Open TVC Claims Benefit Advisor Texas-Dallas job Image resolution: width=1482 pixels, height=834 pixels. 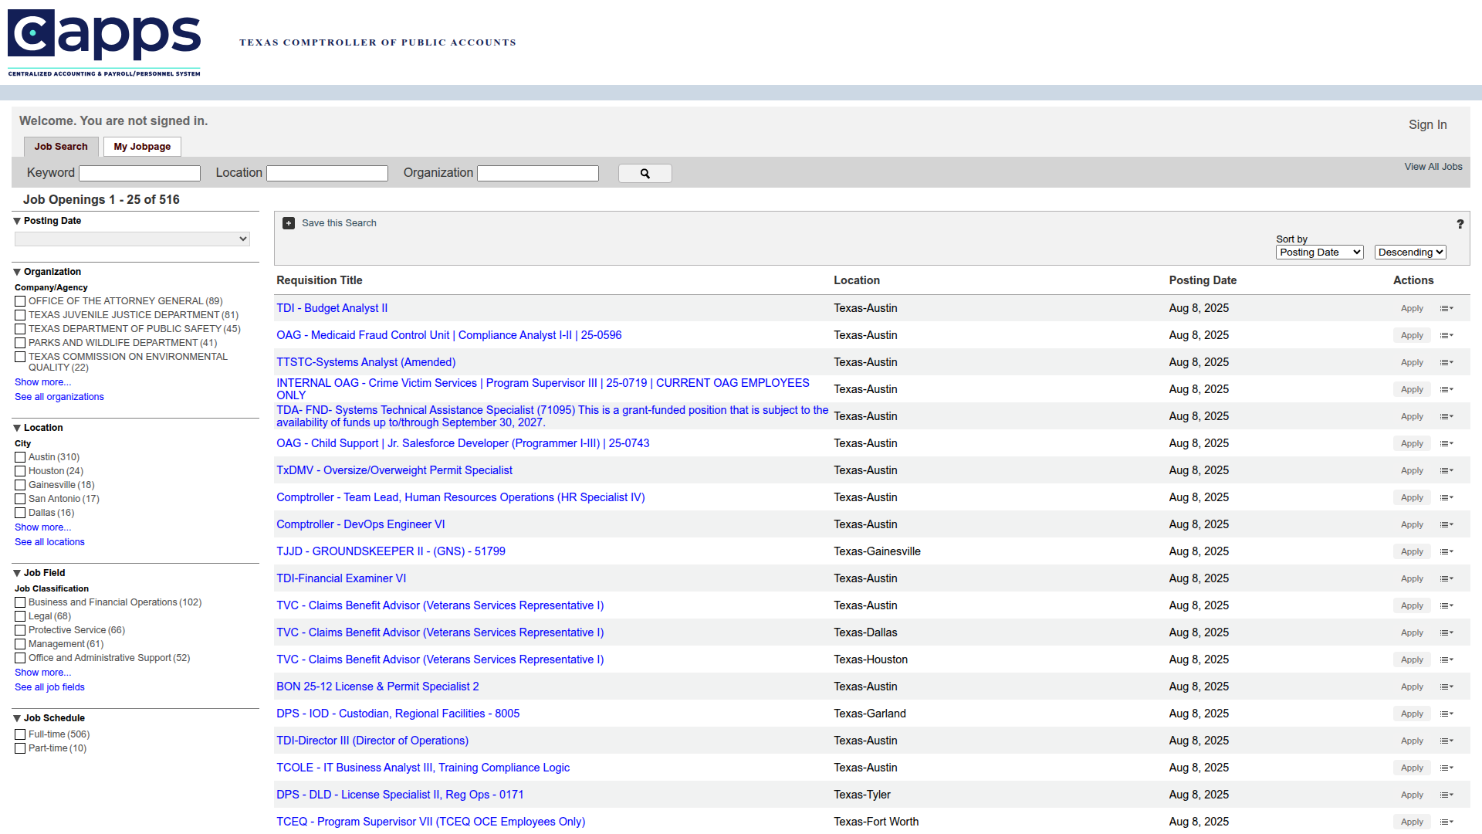click(x=440, y=632)
